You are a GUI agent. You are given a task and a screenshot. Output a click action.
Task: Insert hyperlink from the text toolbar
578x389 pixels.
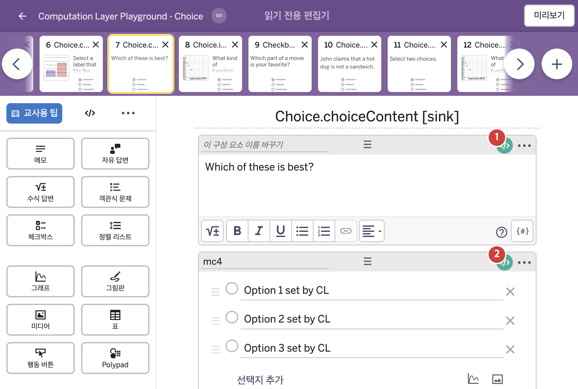(346, 231)
